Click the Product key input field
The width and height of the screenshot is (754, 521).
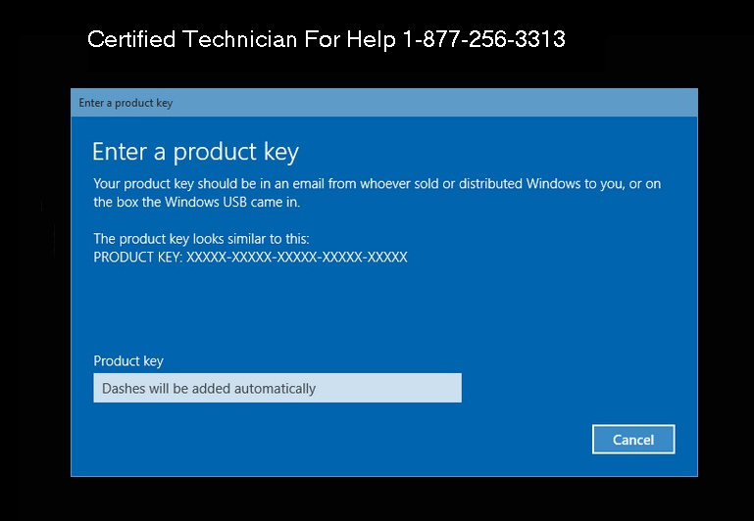tap(276, 388)
